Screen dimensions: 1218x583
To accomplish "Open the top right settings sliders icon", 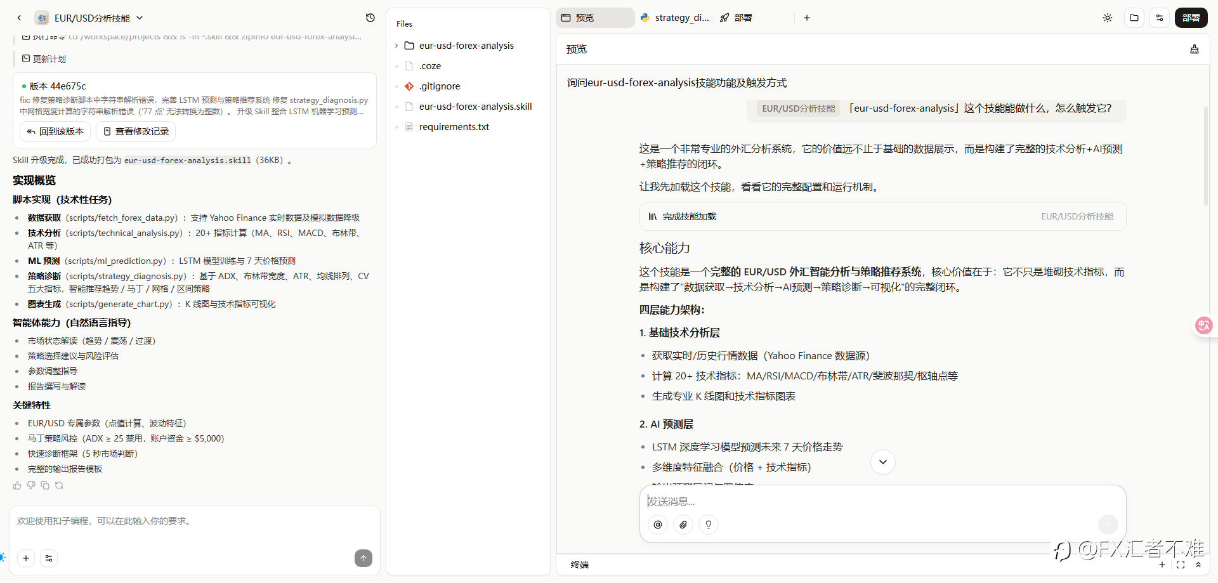I will click(1160, 18).
